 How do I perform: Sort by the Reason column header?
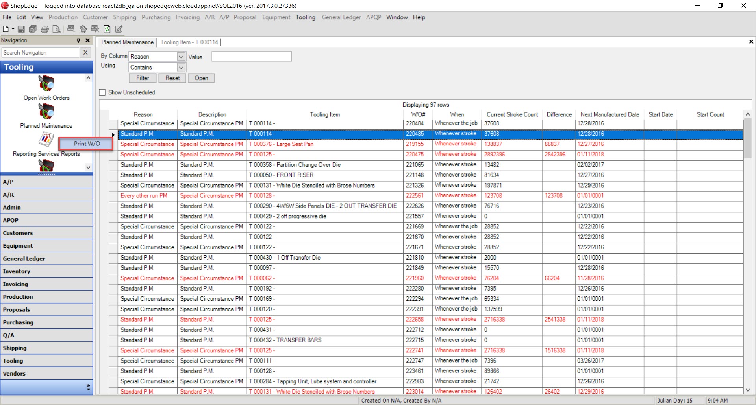click(x=143, y=114)
